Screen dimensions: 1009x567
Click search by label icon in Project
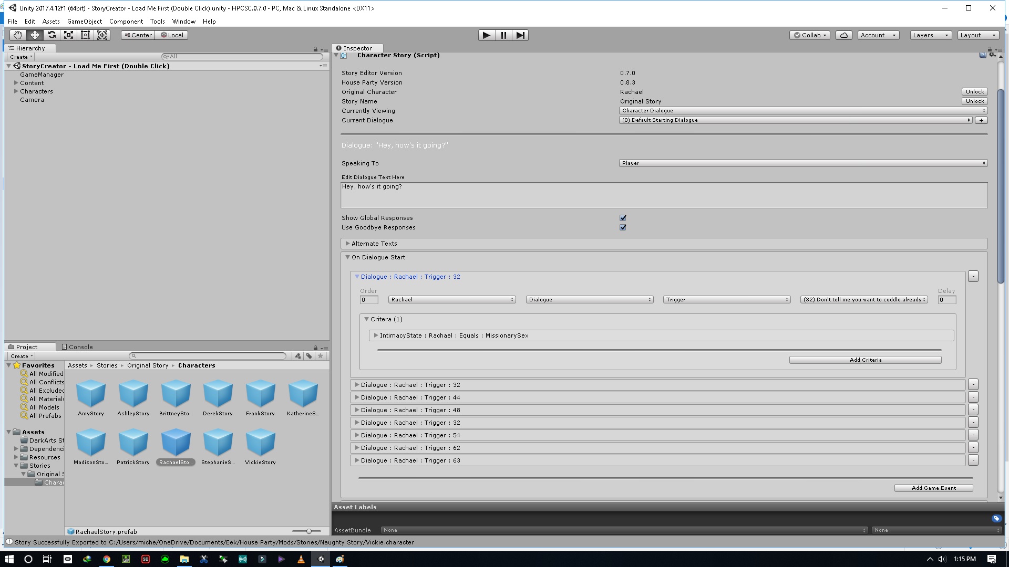[309, 356]
